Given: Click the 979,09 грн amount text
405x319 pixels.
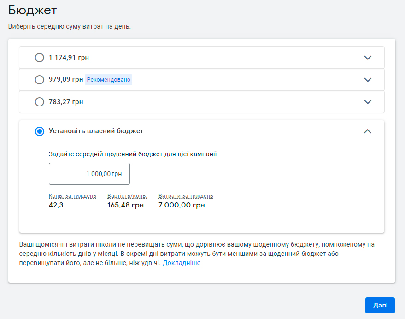Looking at the screenshot, I should pyautogui.click(x=66, y=79).
